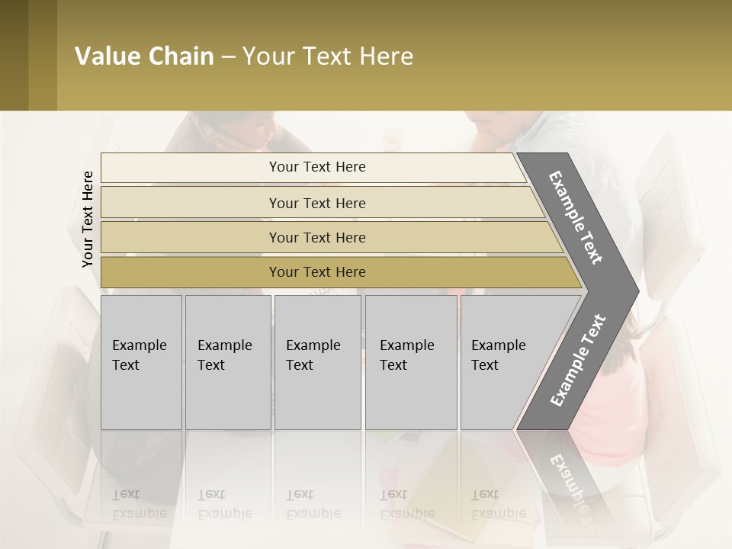This screenshot has height=549, width=732.
Task: Select the reflected text beneath the fourth box
Action: point(407,504)
